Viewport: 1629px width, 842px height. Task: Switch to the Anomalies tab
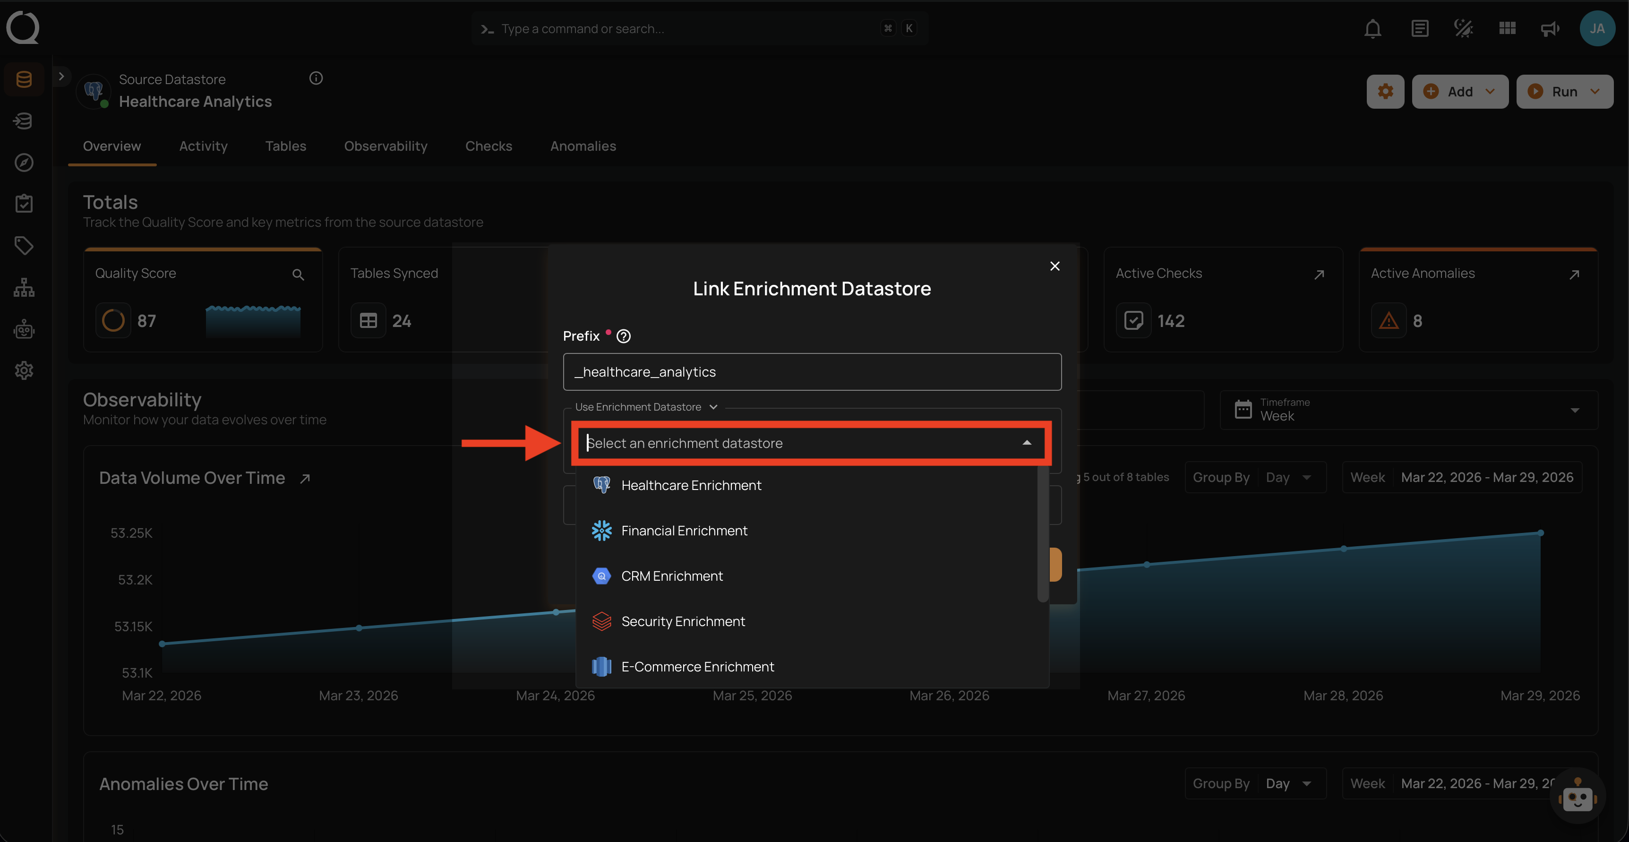click(583, 146)
